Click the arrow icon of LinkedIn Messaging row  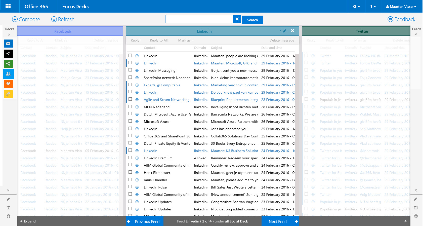(137, 70)
